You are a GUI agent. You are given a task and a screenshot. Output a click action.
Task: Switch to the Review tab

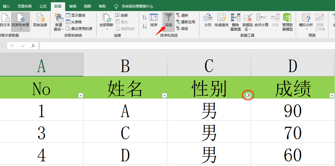pyautogui.click(x=73, y=6)
